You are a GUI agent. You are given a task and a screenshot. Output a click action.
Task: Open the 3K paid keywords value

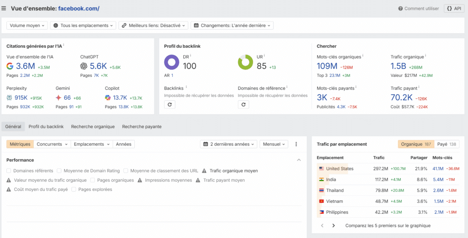[322, 97]
